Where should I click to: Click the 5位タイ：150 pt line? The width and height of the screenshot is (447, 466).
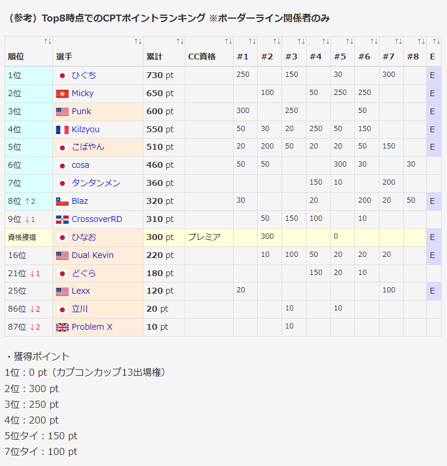41,436
